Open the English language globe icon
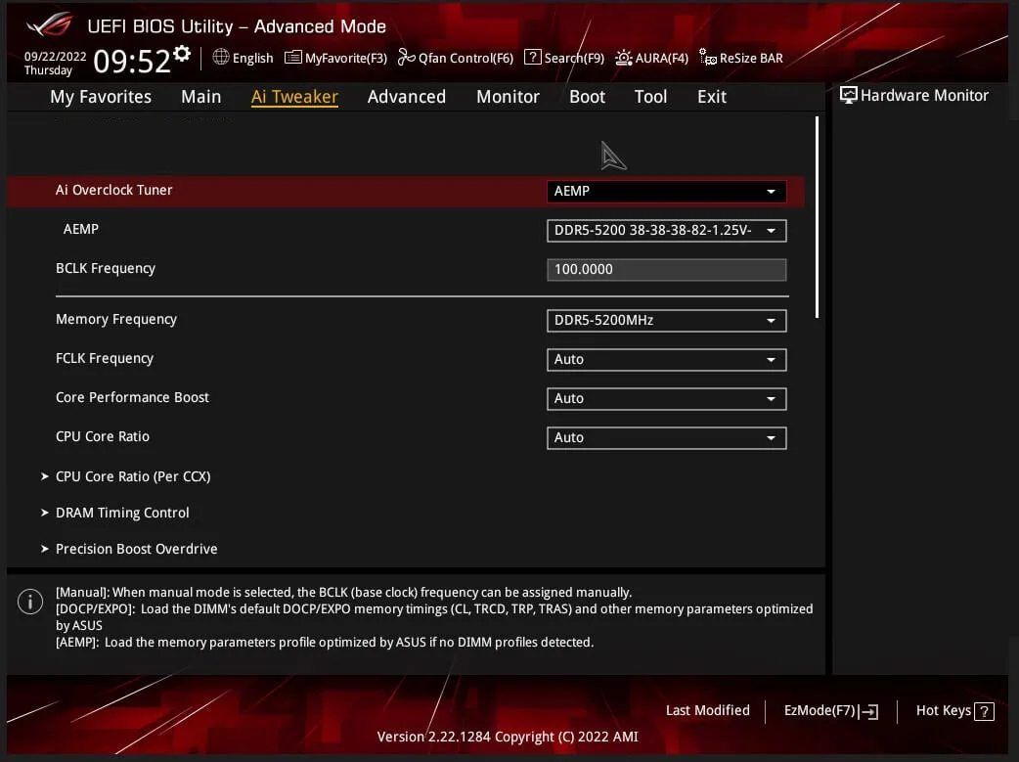 coord(221,58)
